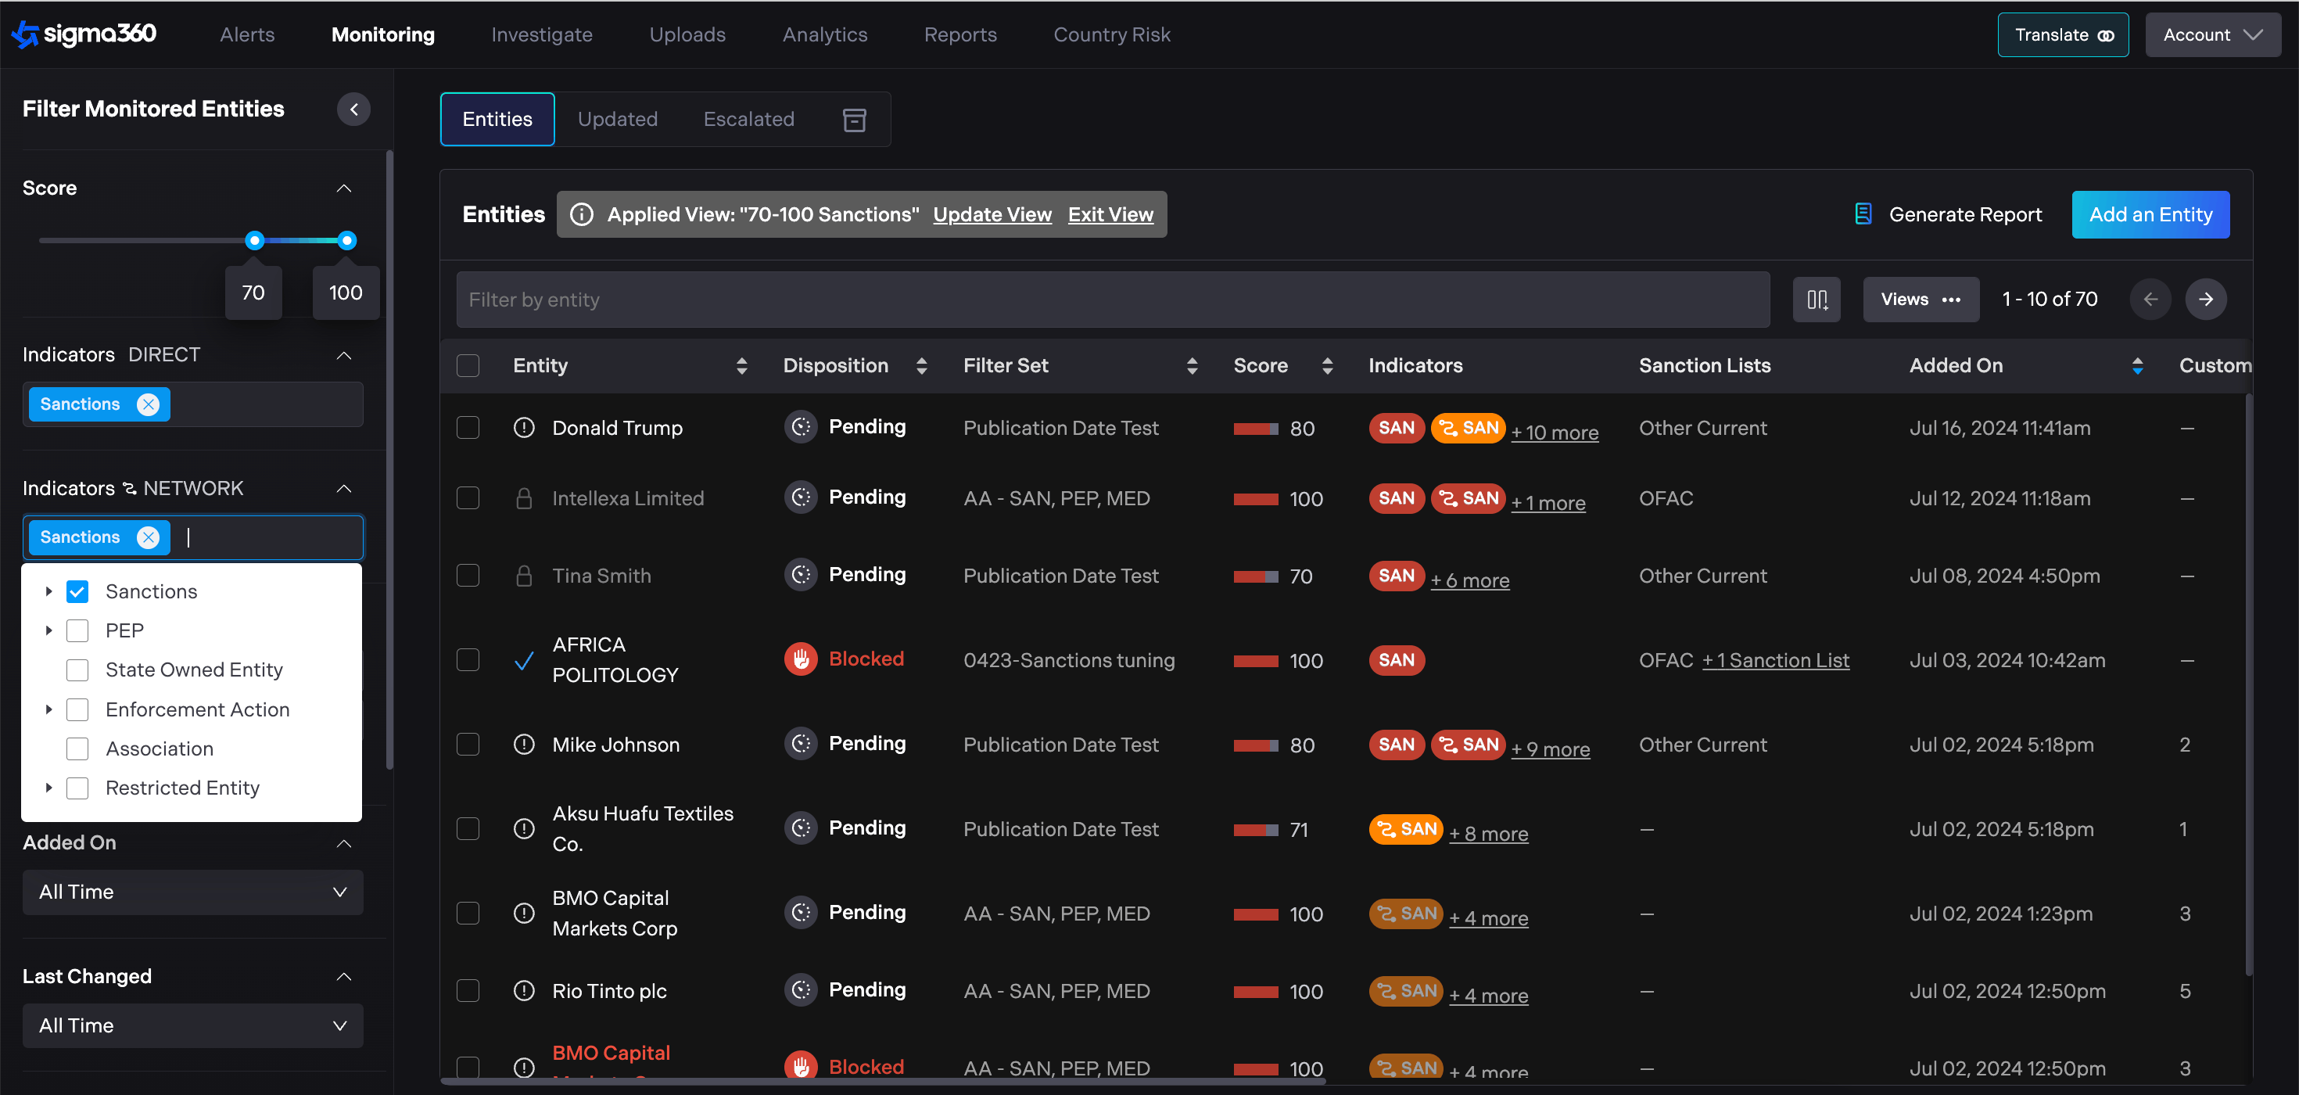
Task: Click the Exit View link
Action: pyautogui.click(x=1110, y=214)
